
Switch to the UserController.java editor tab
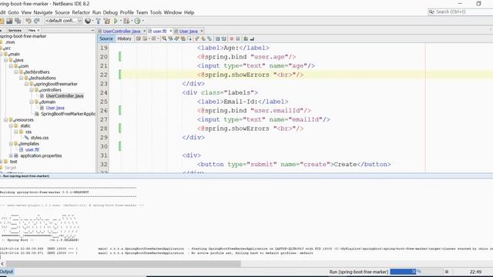pos(122,31)
